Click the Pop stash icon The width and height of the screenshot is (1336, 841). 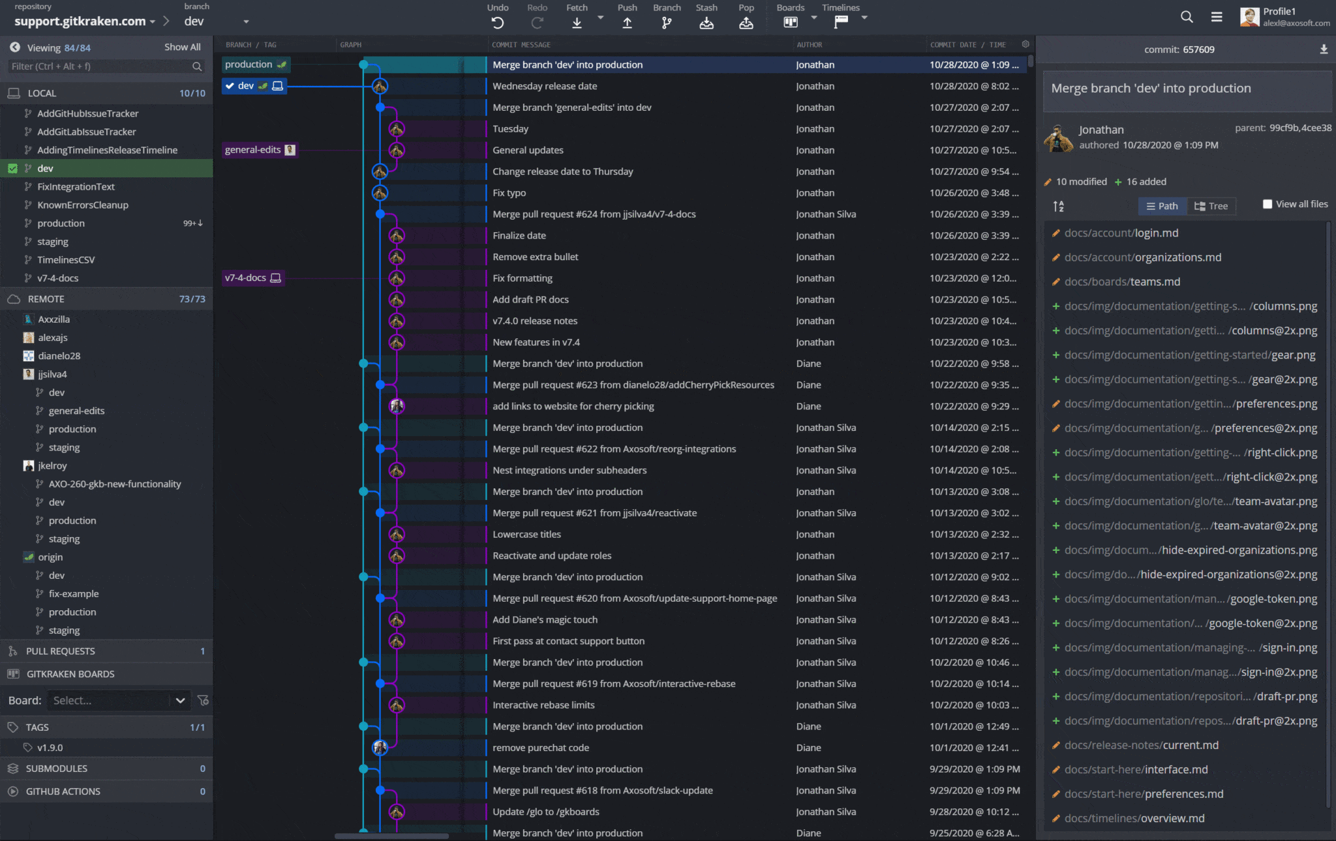[x=746, y=23]
